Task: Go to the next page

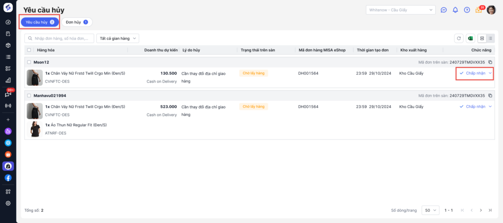Action: click(481, 210)
